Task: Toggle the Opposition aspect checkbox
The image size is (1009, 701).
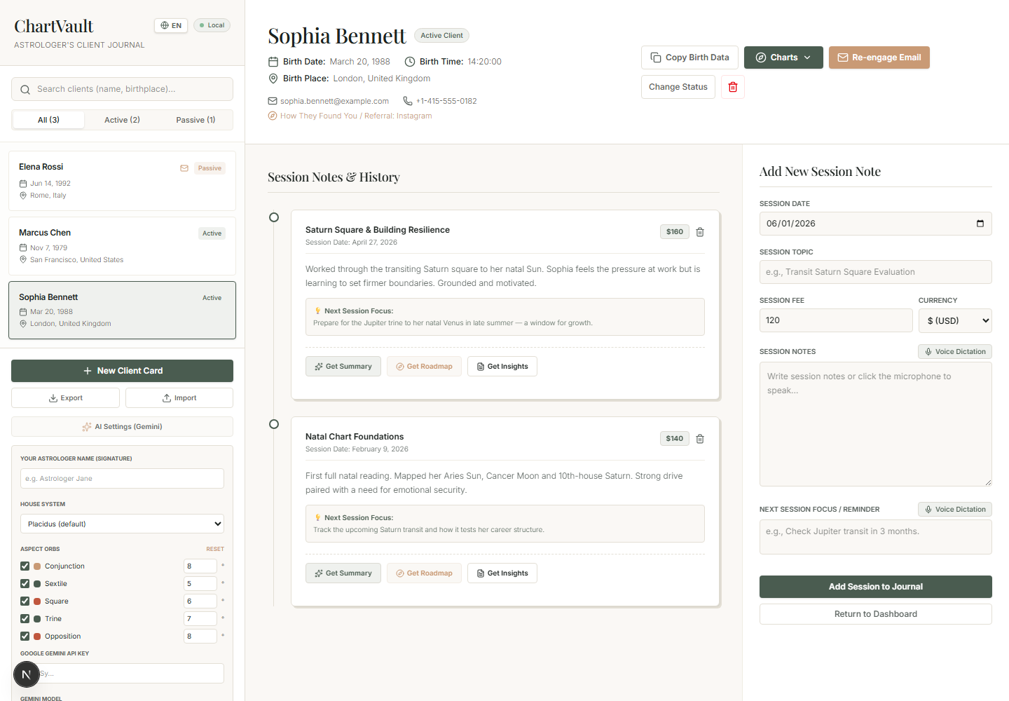Action: (x=25, y=636)
